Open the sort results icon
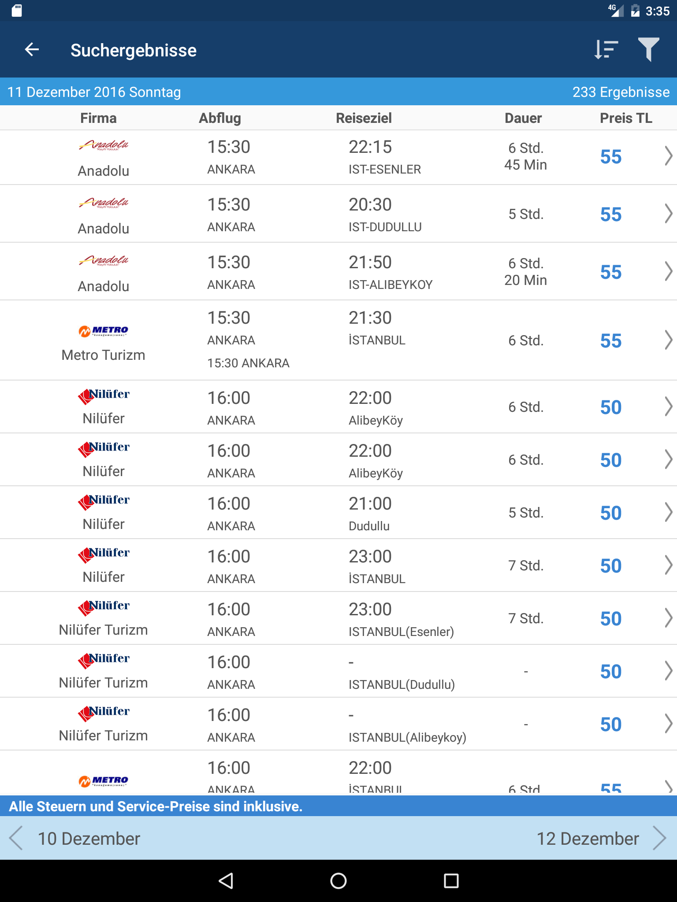677x902 pixels. (606, 50)
